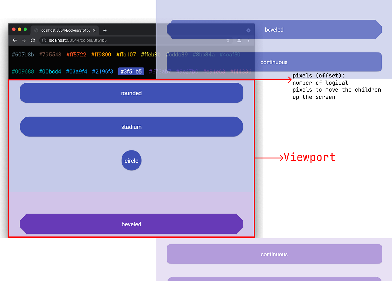Screen dimensions: 392x281
Task: Click the circle button
Action: click(x=131, y=160)
